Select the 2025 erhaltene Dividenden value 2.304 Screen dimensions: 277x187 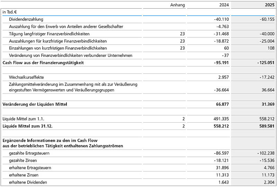(x=269, y=182)
